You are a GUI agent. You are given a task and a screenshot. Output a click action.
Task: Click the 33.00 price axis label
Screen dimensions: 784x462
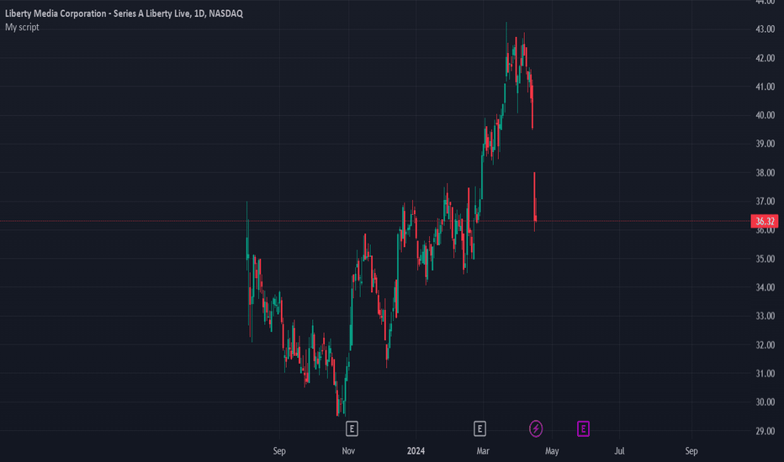[x=765, y=316]
